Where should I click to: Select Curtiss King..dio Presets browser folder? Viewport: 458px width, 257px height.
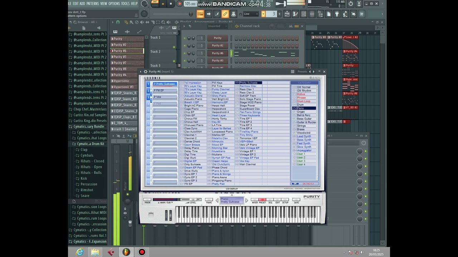pos(89,121)
